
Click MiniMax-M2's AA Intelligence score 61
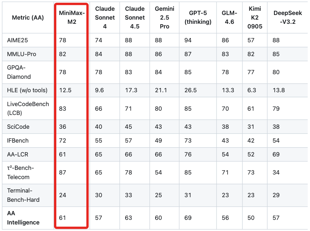(x=63, y=218)
